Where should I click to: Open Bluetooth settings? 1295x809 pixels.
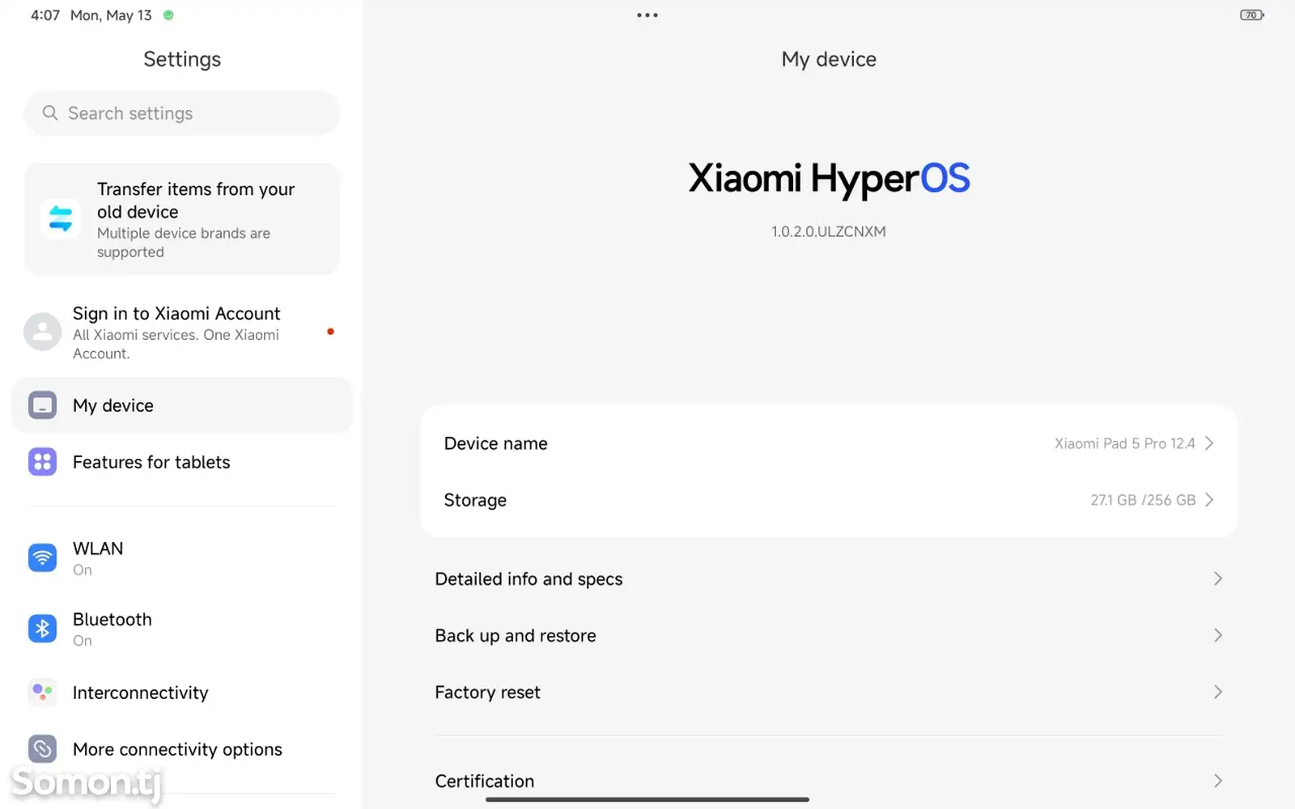click(x=182, y=629)
